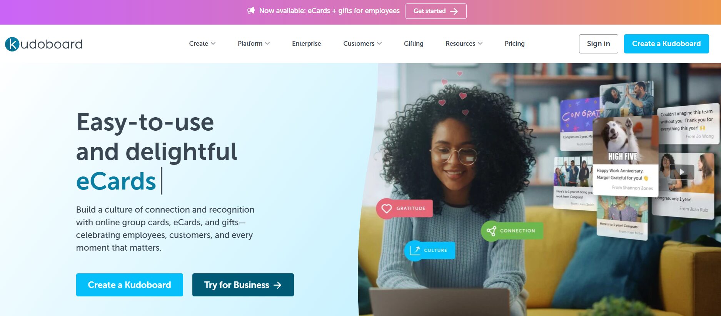
Task: Expand the Create dropdown menu
Action: (x=202, y=43)
